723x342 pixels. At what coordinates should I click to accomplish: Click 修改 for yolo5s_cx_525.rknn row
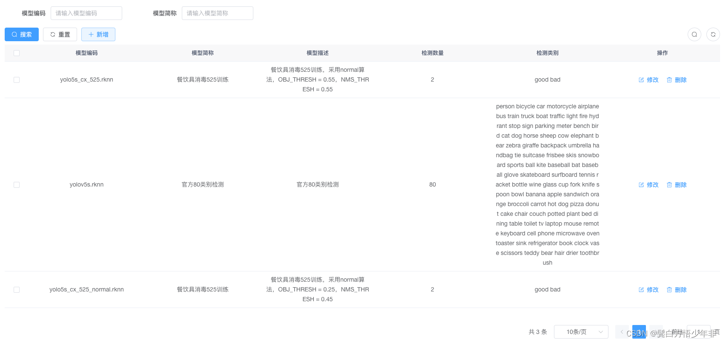tap(648, 80)
